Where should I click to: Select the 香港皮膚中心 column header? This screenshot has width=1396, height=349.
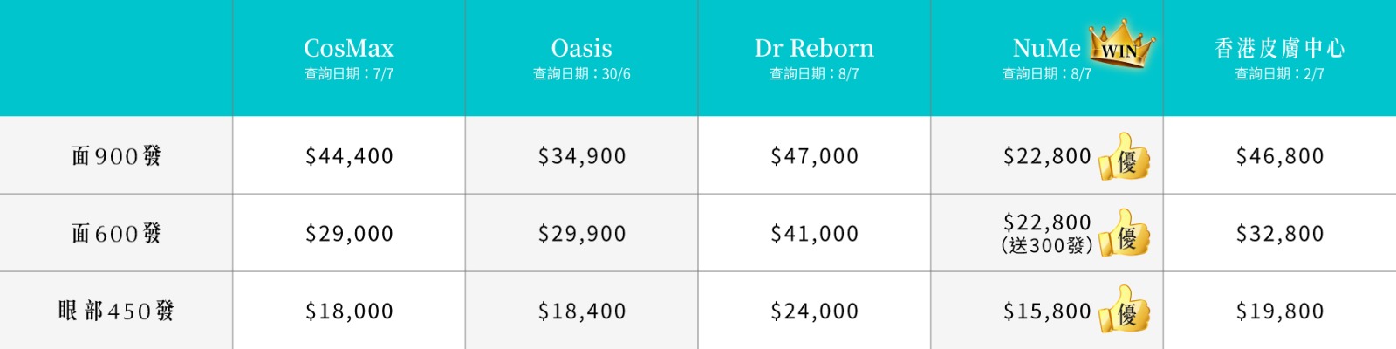(1280, 48)
